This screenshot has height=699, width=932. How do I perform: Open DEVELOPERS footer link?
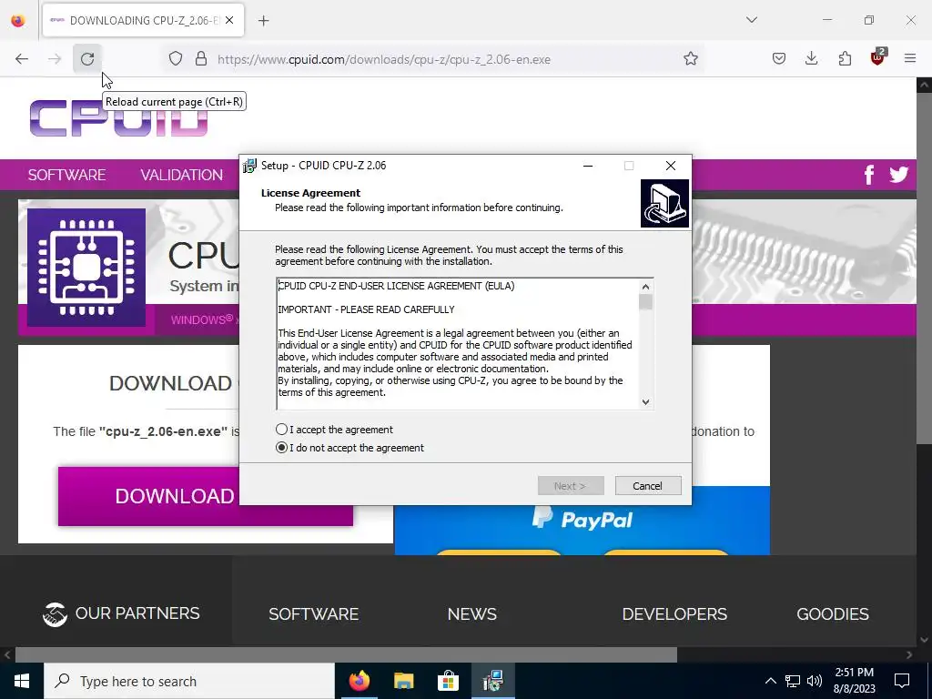pyautogui.click(x=674, y=614)
